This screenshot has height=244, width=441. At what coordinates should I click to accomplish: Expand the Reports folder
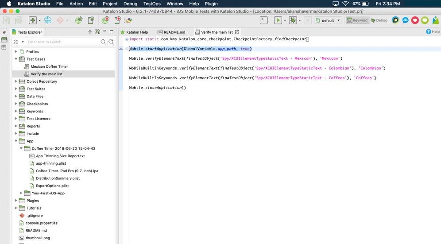(16, 126)
